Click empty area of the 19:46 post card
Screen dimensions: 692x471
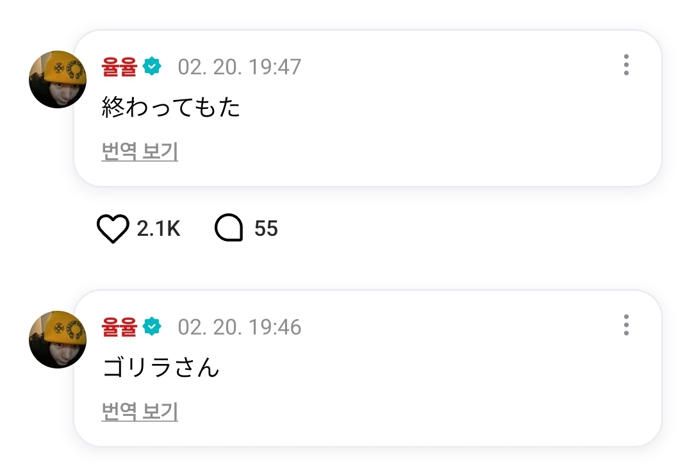click(449, 391)
